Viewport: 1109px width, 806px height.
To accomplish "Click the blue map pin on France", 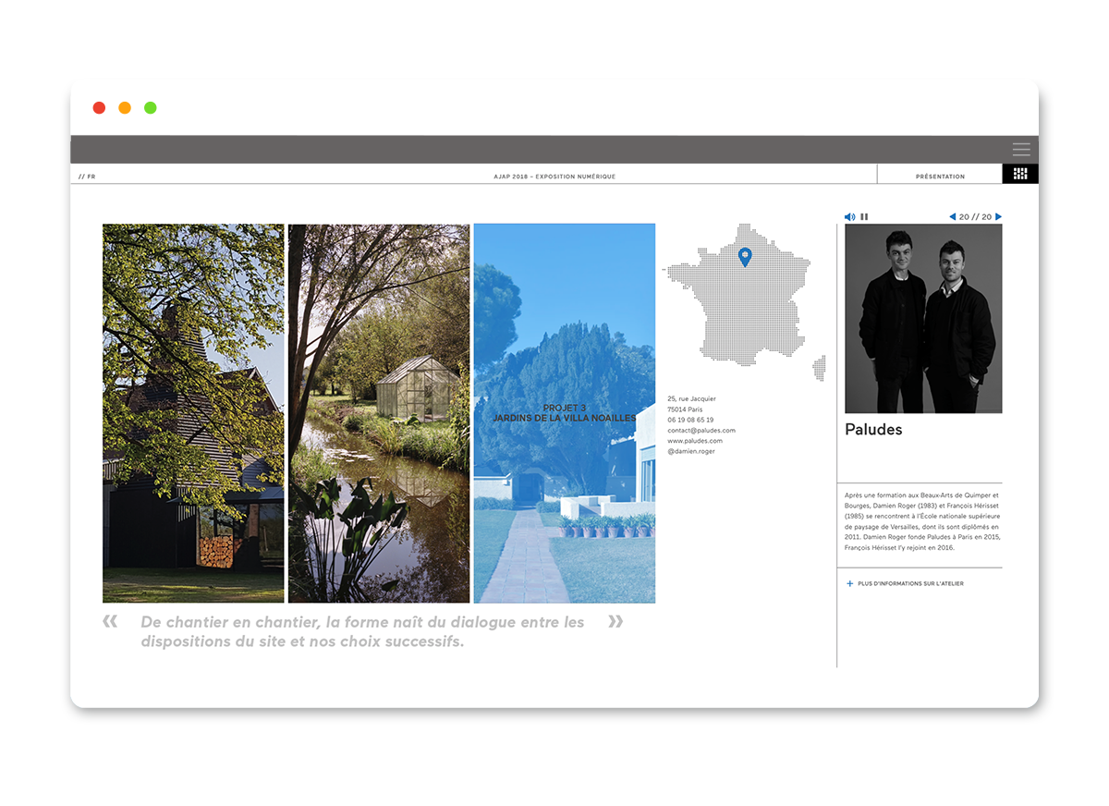I will pyautogui.click(x=745, y=257).
